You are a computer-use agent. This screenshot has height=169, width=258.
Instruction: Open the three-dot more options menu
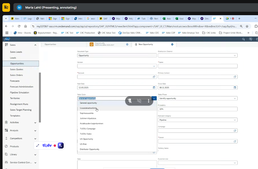pyautogui.click(x=148, y=101)
